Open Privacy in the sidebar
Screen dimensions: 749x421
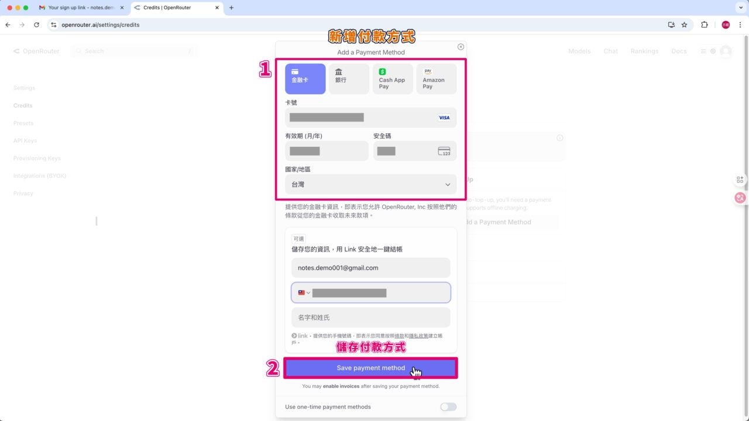click(x=23, y=194)
